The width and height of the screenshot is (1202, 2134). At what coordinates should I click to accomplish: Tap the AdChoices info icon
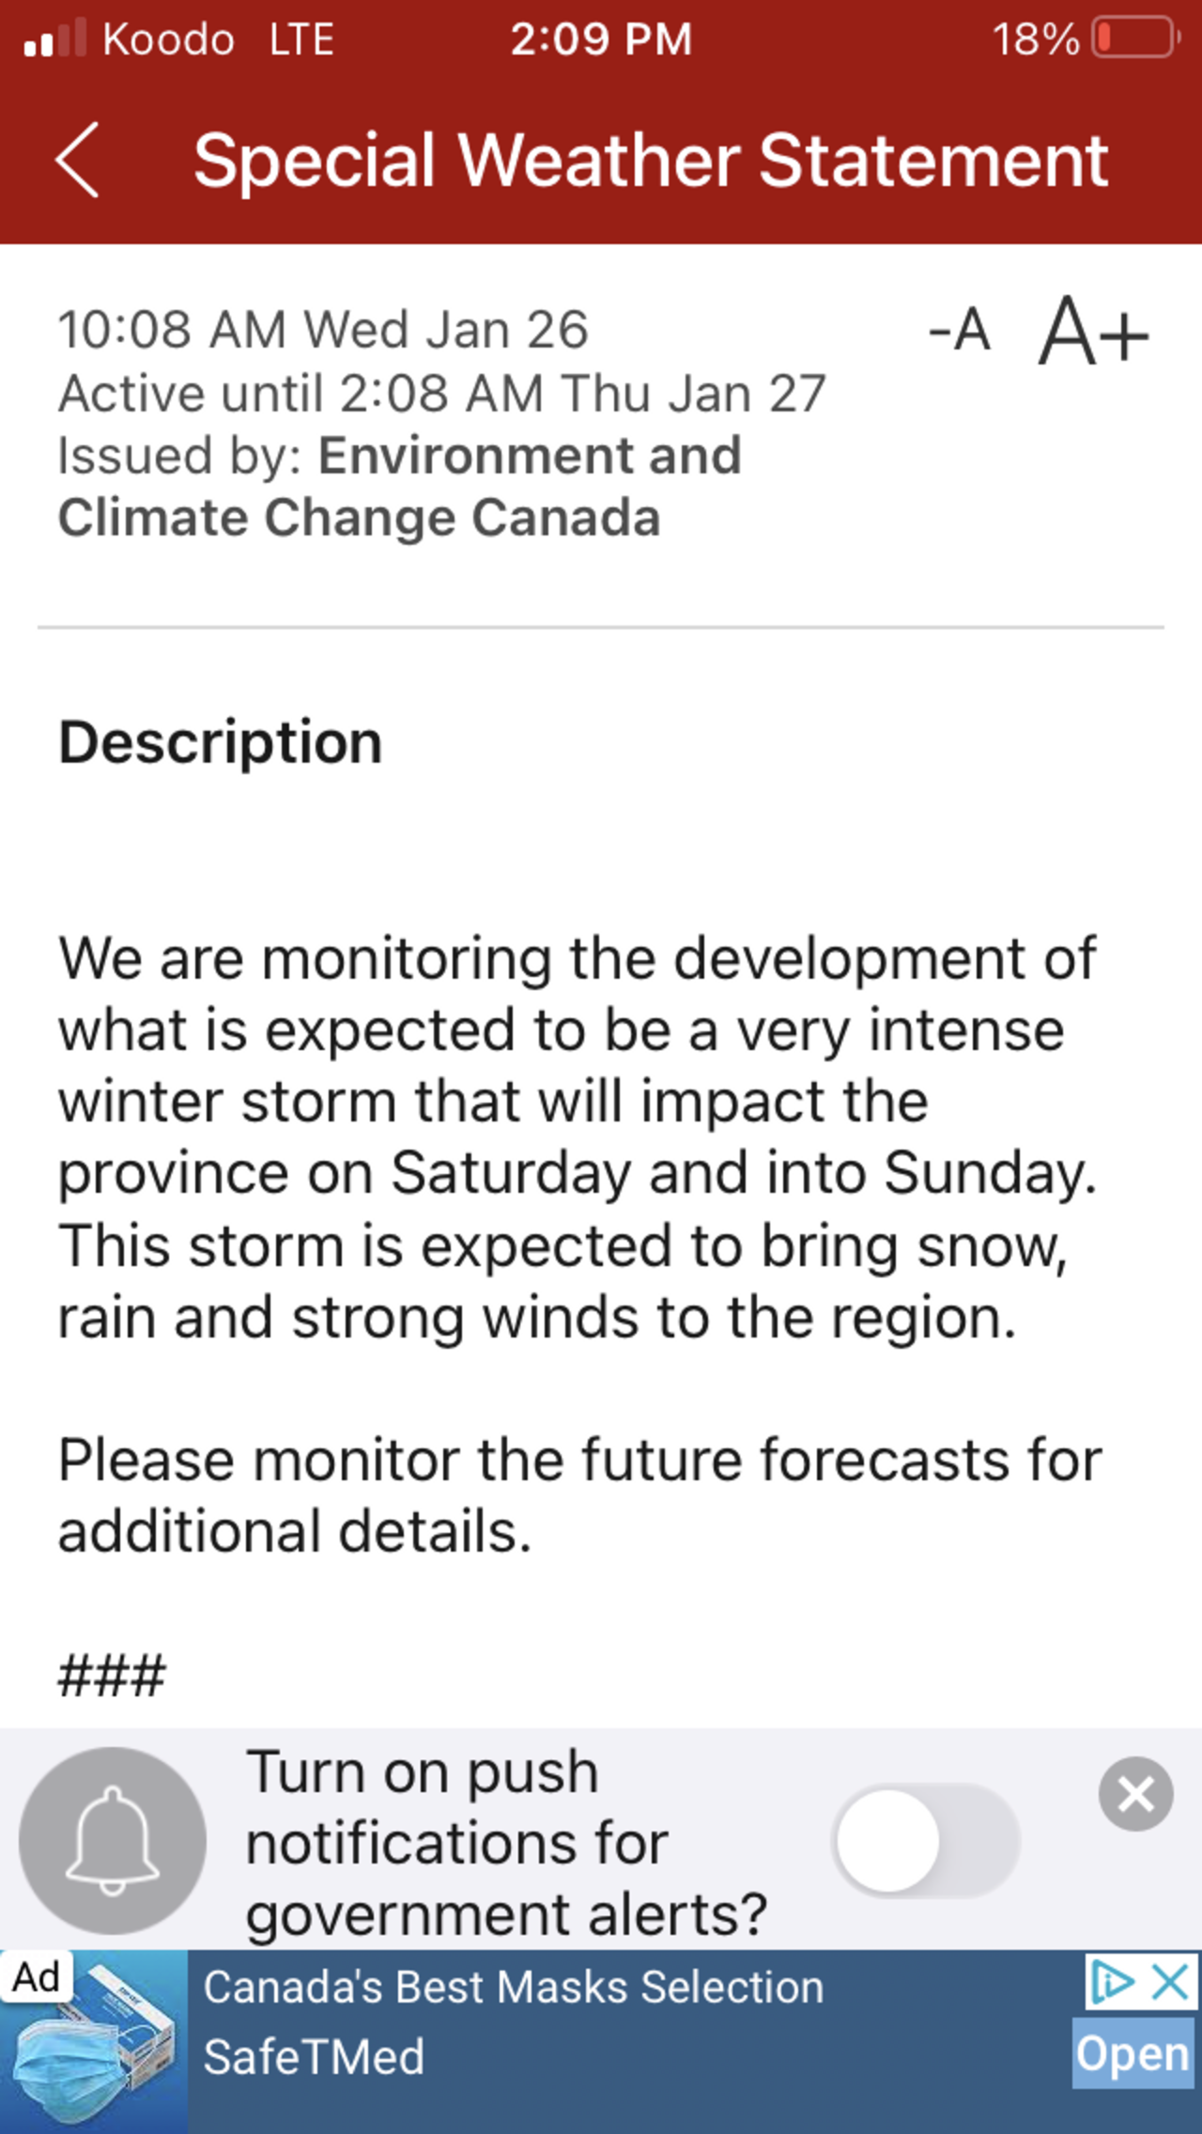click(1111, 1982)
